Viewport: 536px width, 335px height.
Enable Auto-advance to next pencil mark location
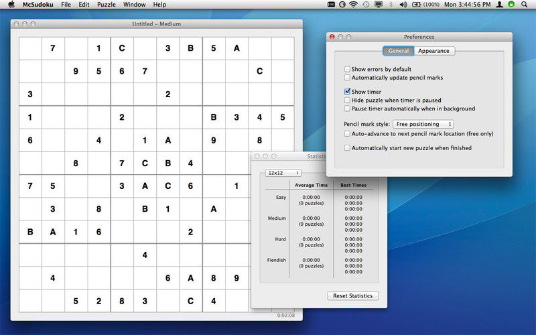pos(347,133)
